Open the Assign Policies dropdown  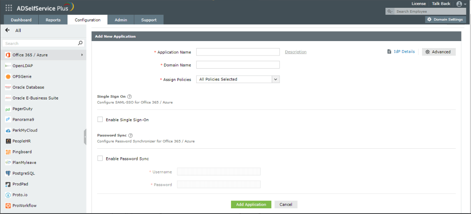tap(238, 79)
